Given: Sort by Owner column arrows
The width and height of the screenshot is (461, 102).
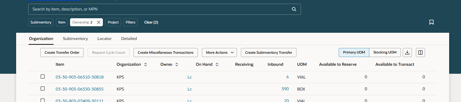Looking at the screenshot, I should tap(177, 64).
